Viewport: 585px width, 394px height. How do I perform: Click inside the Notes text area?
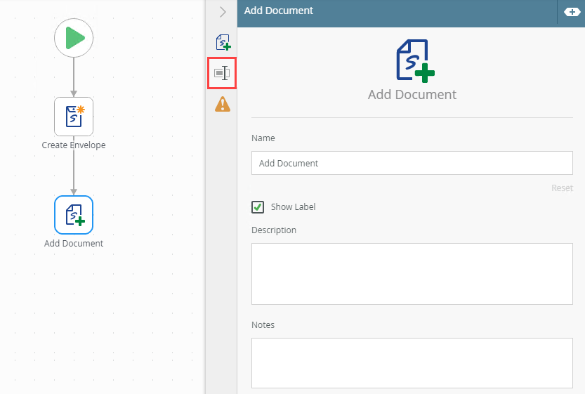pyautogui.click(x=412, y=362)
